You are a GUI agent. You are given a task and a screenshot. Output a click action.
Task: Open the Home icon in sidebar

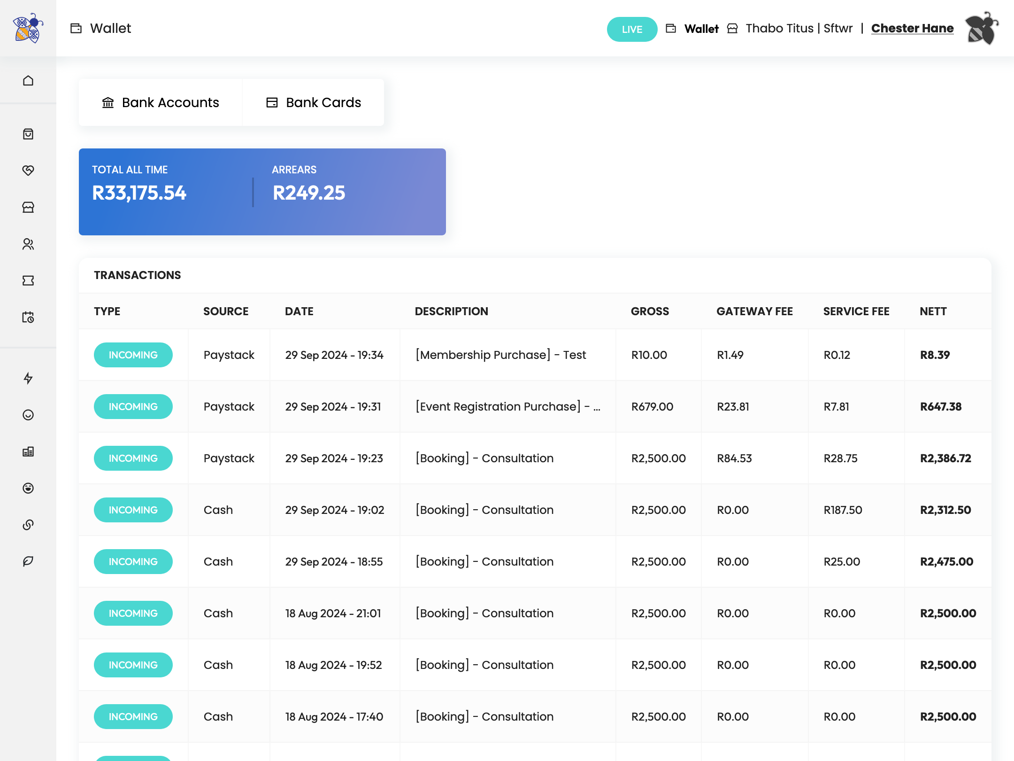(x=28, y=80)
